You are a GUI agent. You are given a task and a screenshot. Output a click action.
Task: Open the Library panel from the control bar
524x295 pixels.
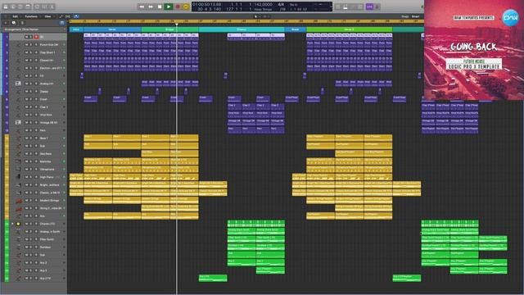click(6, 7)
